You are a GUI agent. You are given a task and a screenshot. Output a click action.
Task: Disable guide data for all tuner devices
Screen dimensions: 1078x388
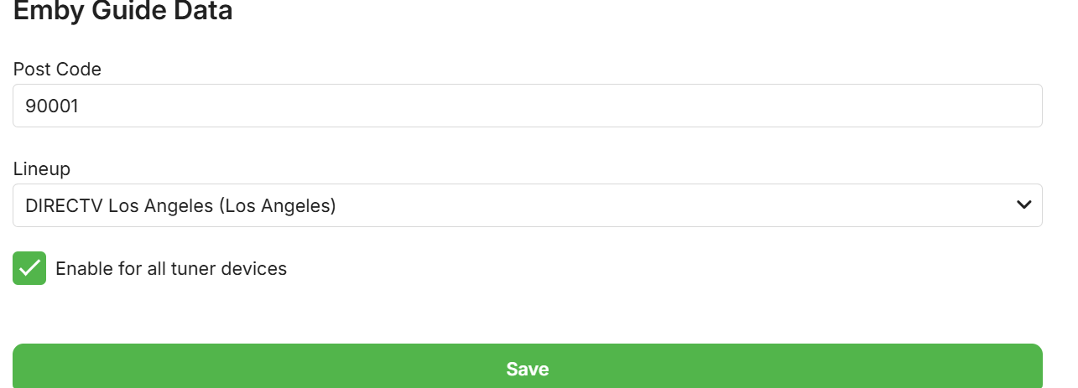pyautogui.click(x=29, y=268)
